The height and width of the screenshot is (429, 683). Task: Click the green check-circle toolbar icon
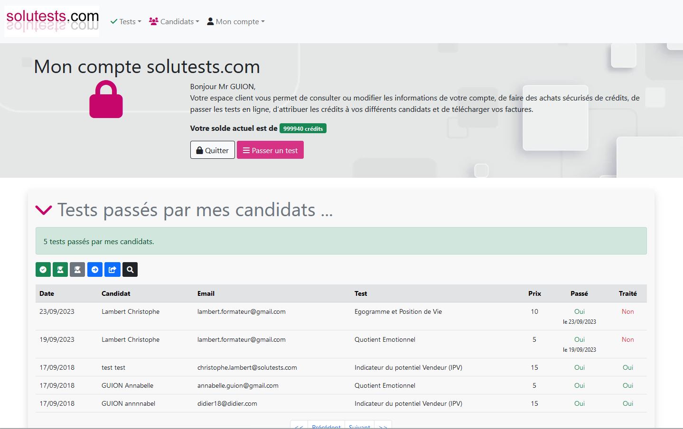[43, 270]
